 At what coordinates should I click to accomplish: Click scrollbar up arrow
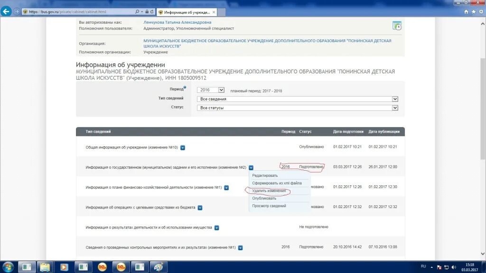(x=483, y=24)
